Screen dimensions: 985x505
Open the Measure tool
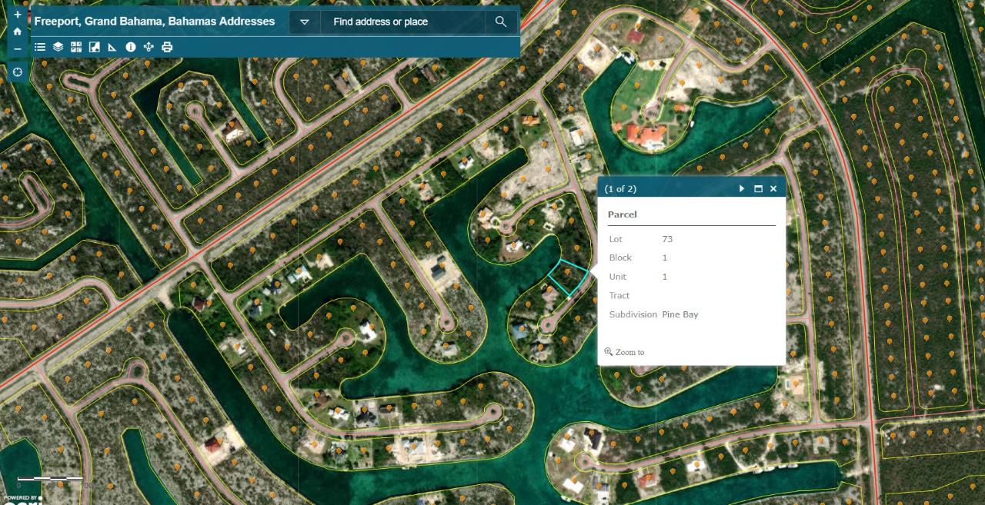[x=112, y=47]
